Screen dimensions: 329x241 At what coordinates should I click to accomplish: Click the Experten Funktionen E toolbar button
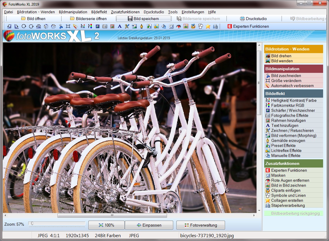tap(248, 26)
